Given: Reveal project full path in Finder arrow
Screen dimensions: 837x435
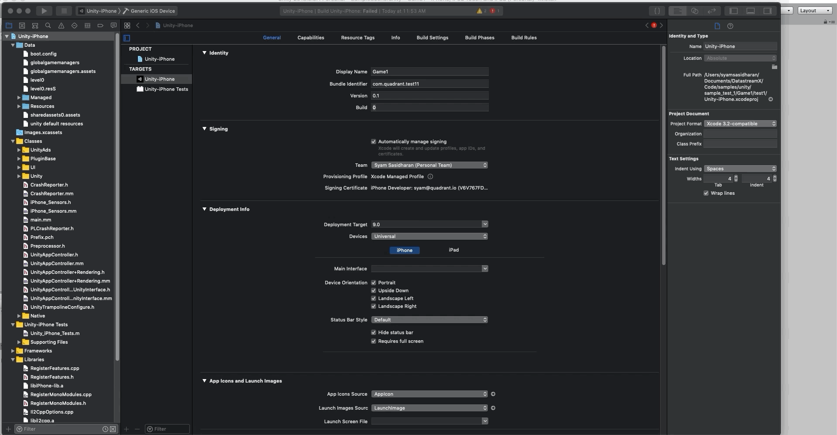Looking at the screenshot, I should click(771, 99).
